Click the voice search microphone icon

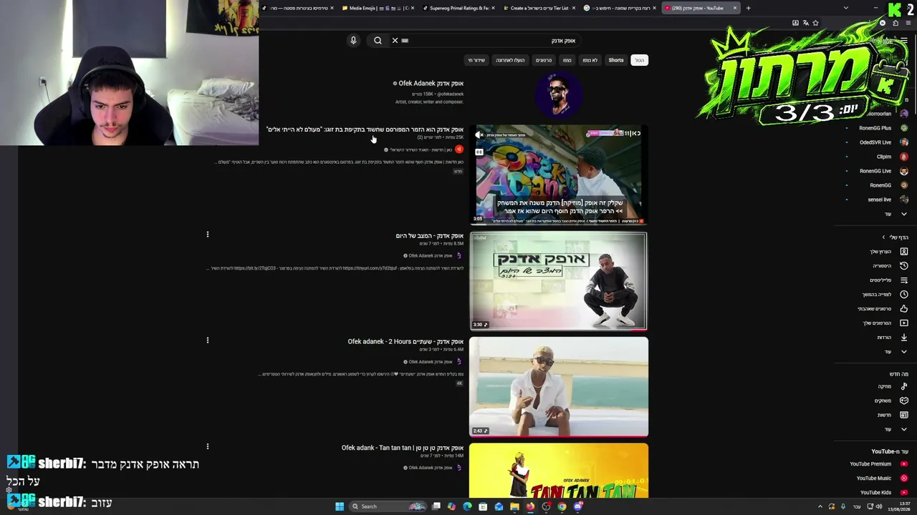pos(353,41)
